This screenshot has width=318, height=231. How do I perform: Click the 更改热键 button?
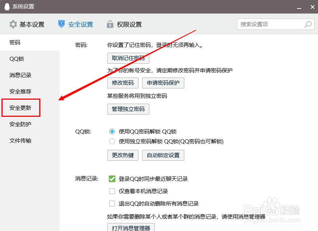(123, 155)
